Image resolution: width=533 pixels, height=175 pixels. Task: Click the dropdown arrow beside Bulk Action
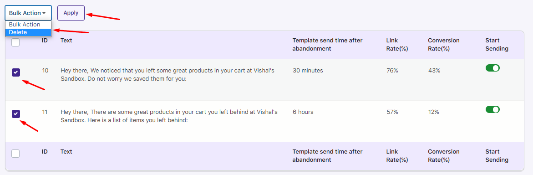pyautogui.click(x=44, y=13)
